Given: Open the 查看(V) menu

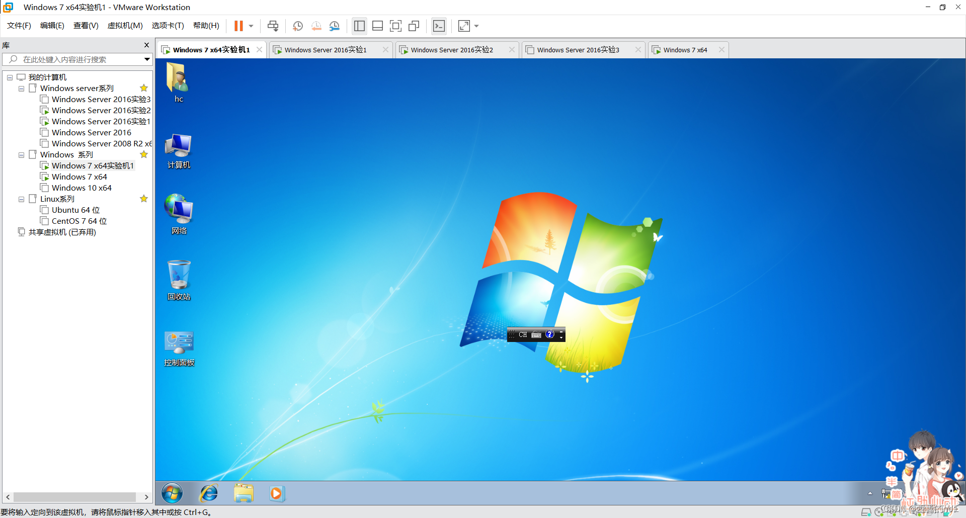Looking at the screenshot, I should 86,26.
